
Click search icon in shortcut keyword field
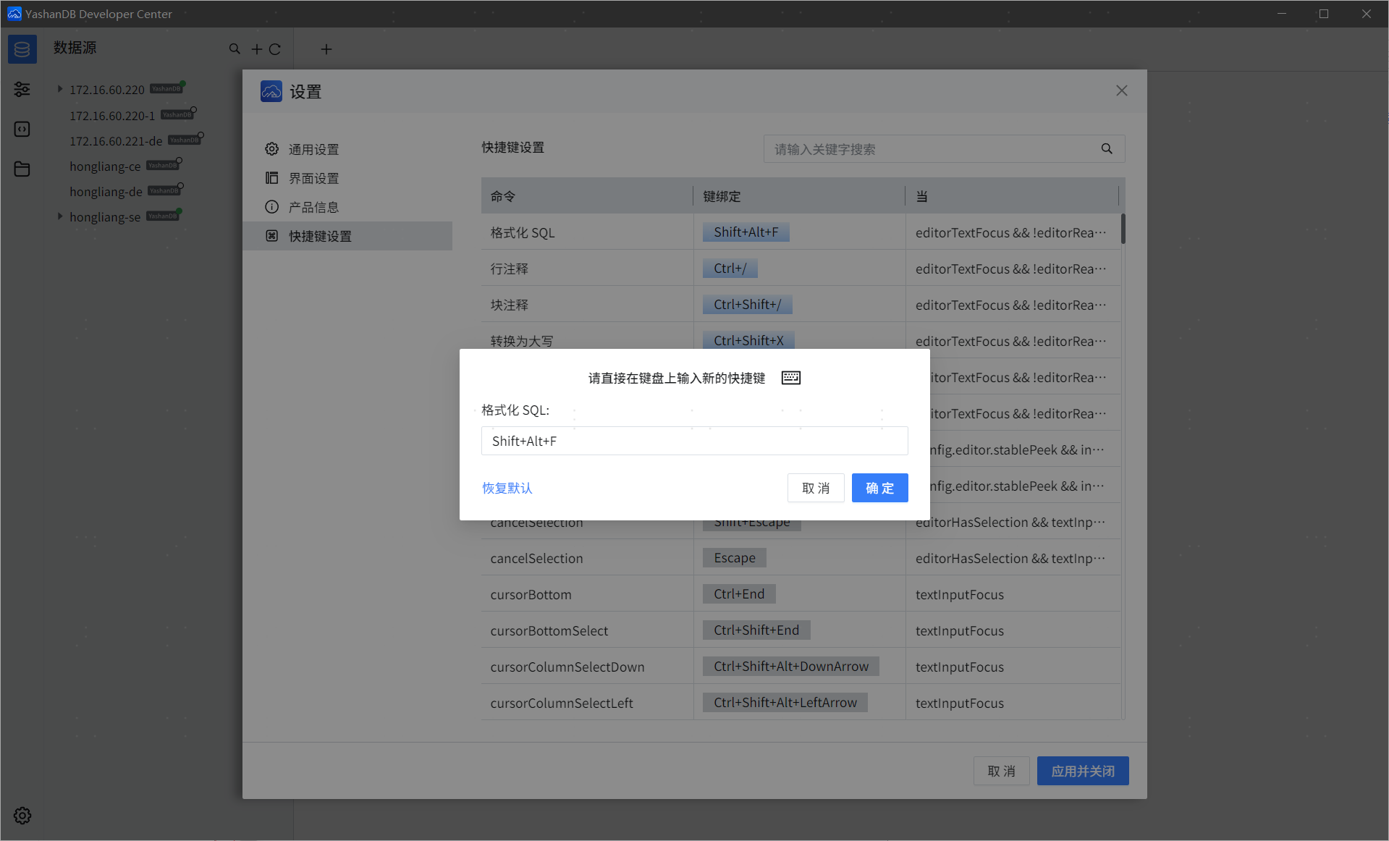click(1106, 149)
